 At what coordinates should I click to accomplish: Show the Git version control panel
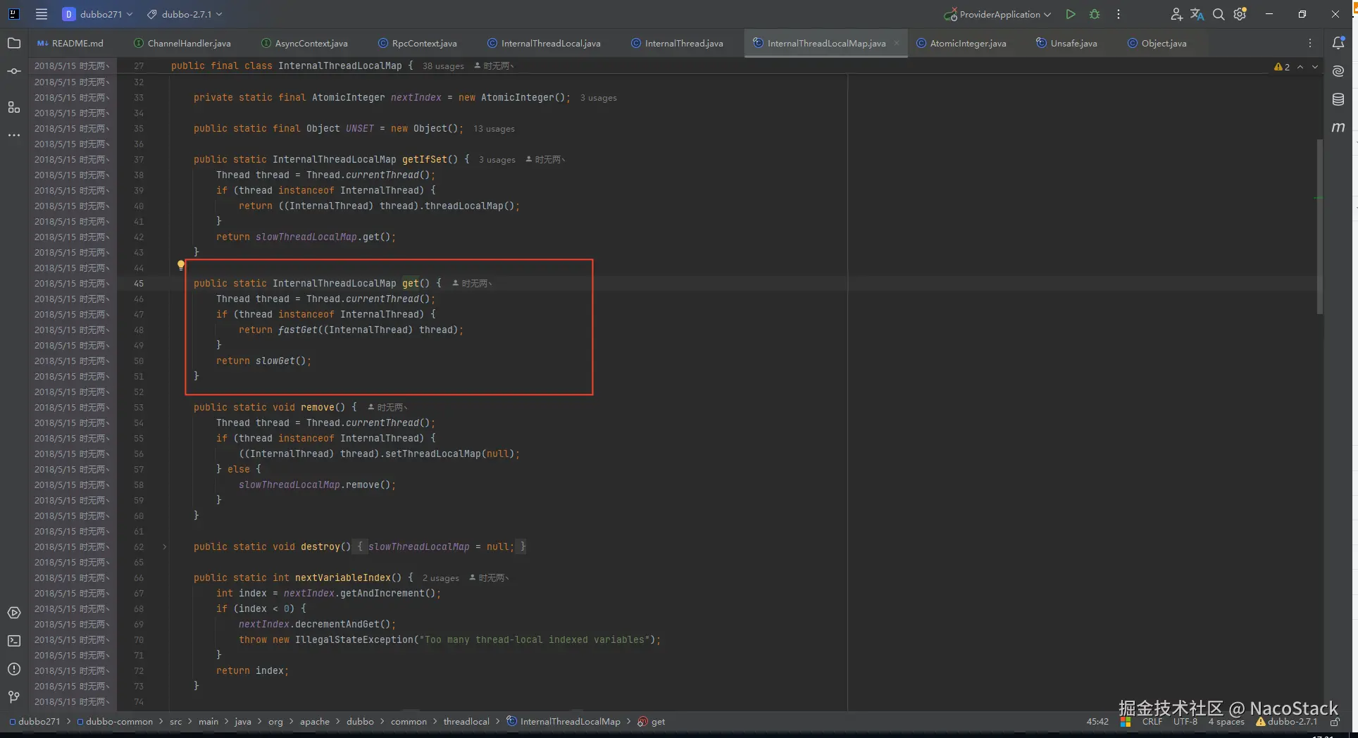pos(14,697)
